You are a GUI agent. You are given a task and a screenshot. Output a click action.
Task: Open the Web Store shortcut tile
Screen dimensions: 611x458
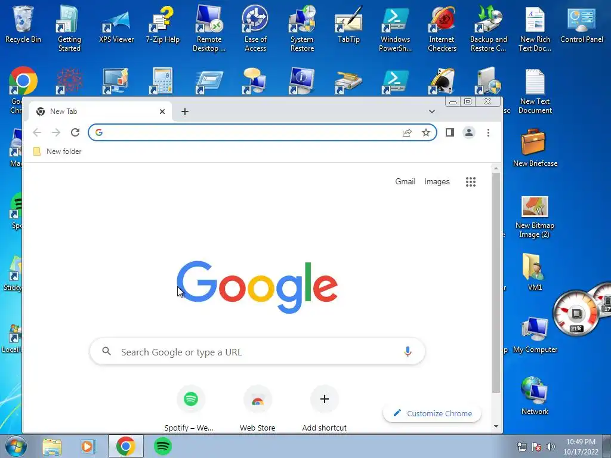click(x=258, y=409)
